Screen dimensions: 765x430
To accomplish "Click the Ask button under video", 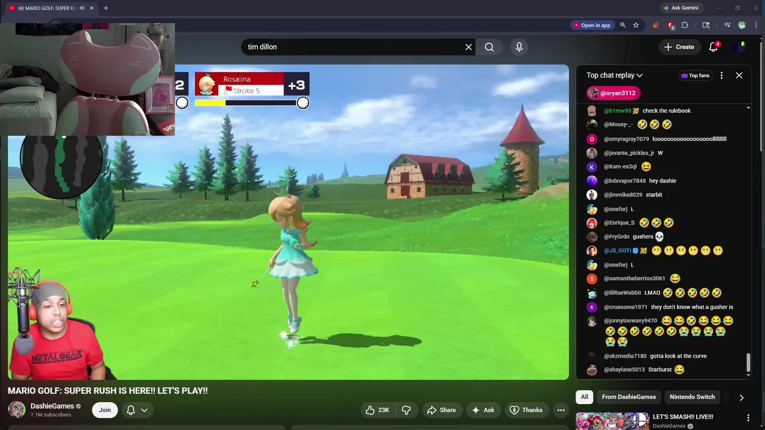I will [483, 410].
